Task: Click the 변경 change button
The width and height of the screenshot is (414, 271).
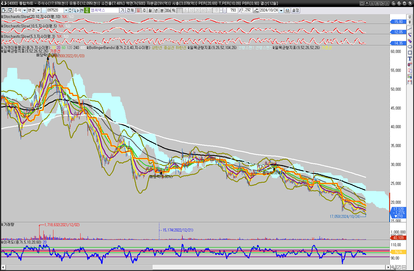Action: point(32,10)
